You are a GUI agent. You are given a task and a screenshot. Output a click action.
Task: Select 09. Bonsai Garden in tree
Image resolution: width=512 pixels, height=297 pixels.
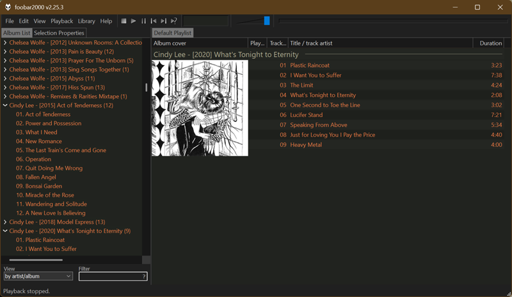pos(39,186)
